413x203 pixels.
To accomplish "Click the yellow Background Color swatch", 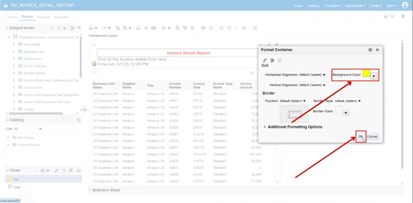I will tap(366, 74).
